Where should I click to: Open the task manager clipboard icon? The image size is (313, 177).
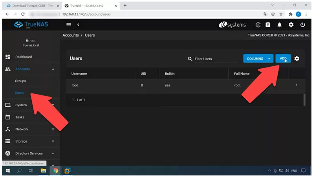coord(268,25)
